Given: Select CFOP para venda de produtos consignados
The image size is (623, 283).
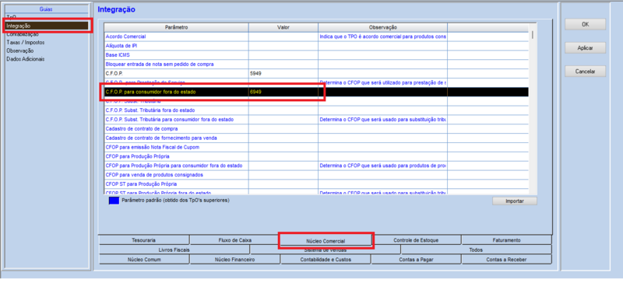Looking at the screenshot, I should point(316,175).
